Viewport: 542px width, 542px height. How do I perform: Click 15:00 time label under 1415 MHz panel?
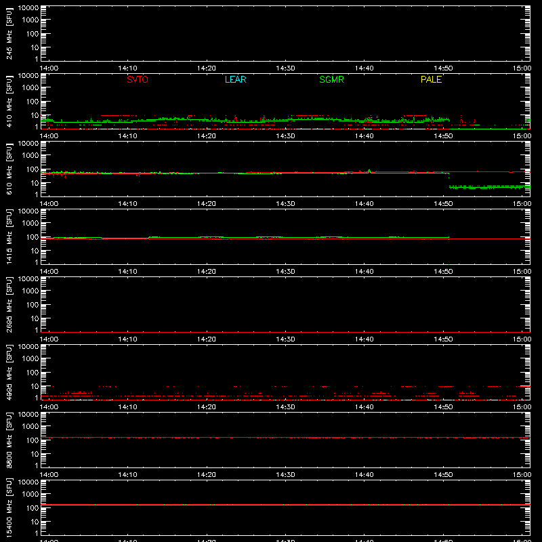pos(522,272)
